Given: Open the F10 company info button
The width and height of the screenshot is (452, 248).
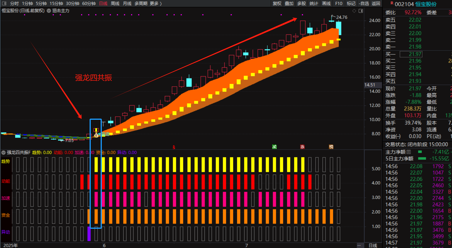Looking at the screenshot, I should coord(339,3).
